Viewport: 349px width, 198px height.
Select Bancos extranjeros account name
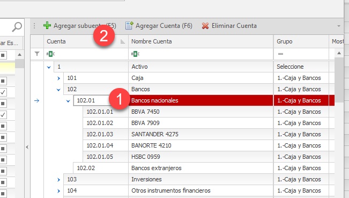point(156,168)
